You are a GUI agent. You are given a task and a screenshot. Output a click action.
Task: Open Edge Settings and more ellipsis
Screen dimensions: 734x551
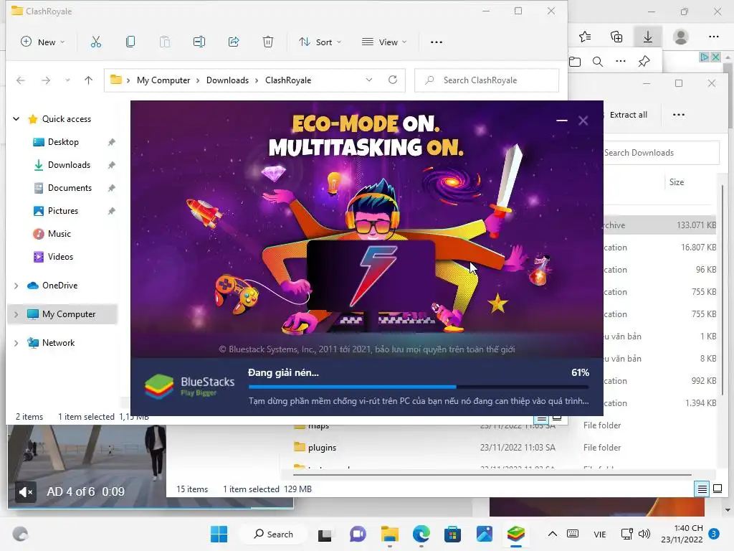pos(713,37)
